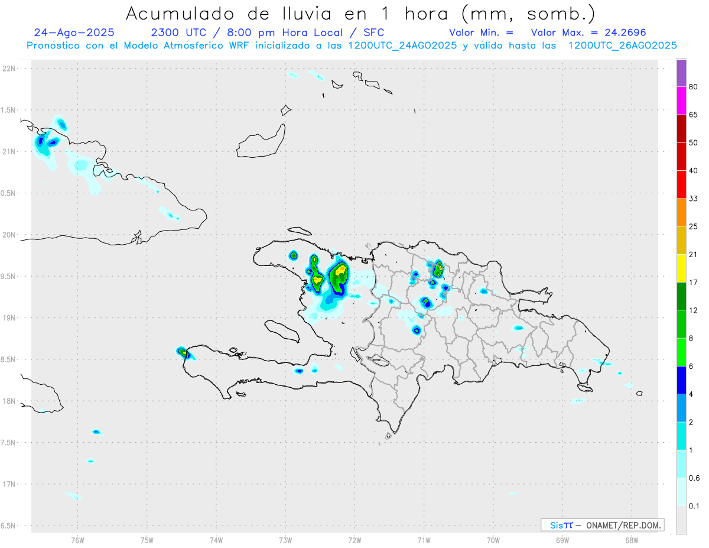Image resolution: width=709 pixels, height=548 pixels.
Task: Click the '22N' latitude label
Action: 8,69
